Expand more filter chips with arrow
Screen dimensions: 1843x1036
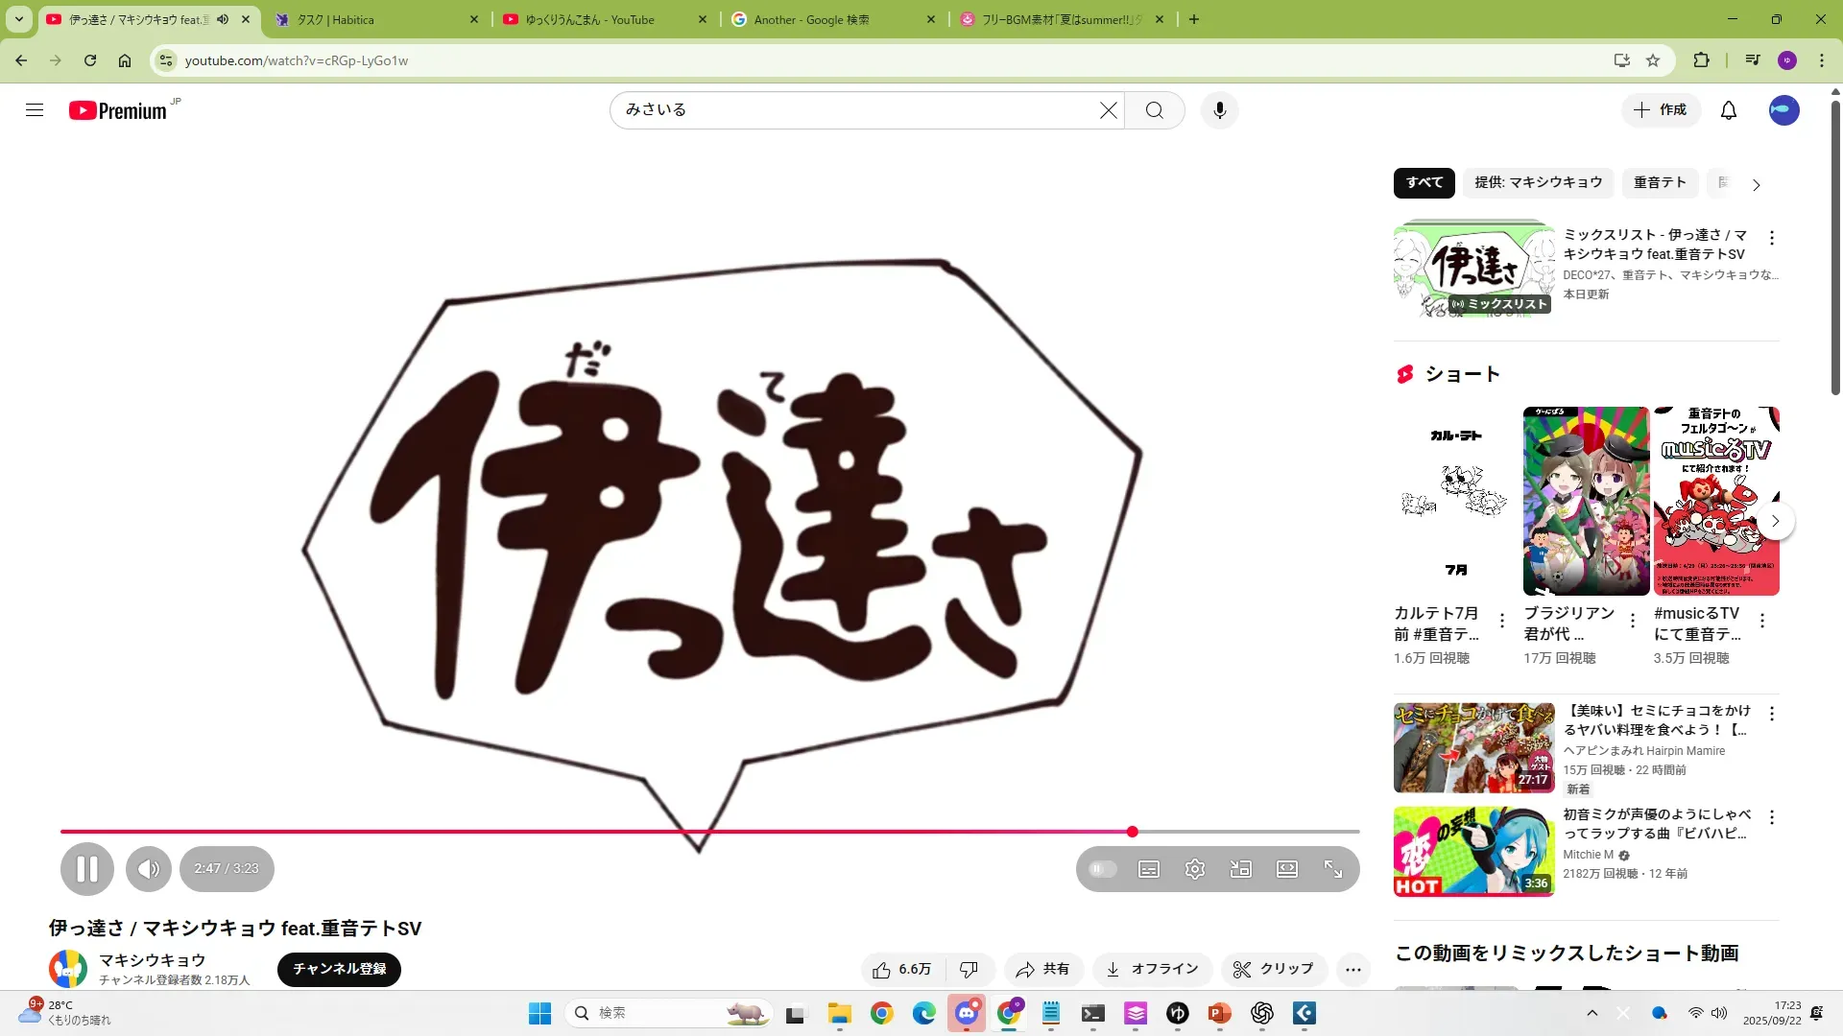[x=1757, y=185]
